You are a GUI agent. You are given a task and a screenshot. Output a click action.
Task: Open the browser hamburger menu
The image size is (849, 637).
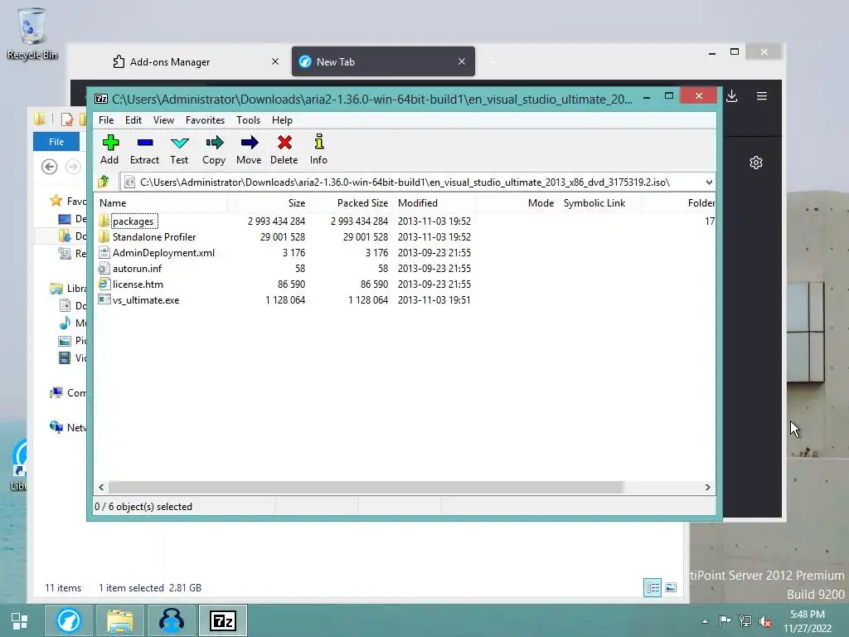point(762,96)
